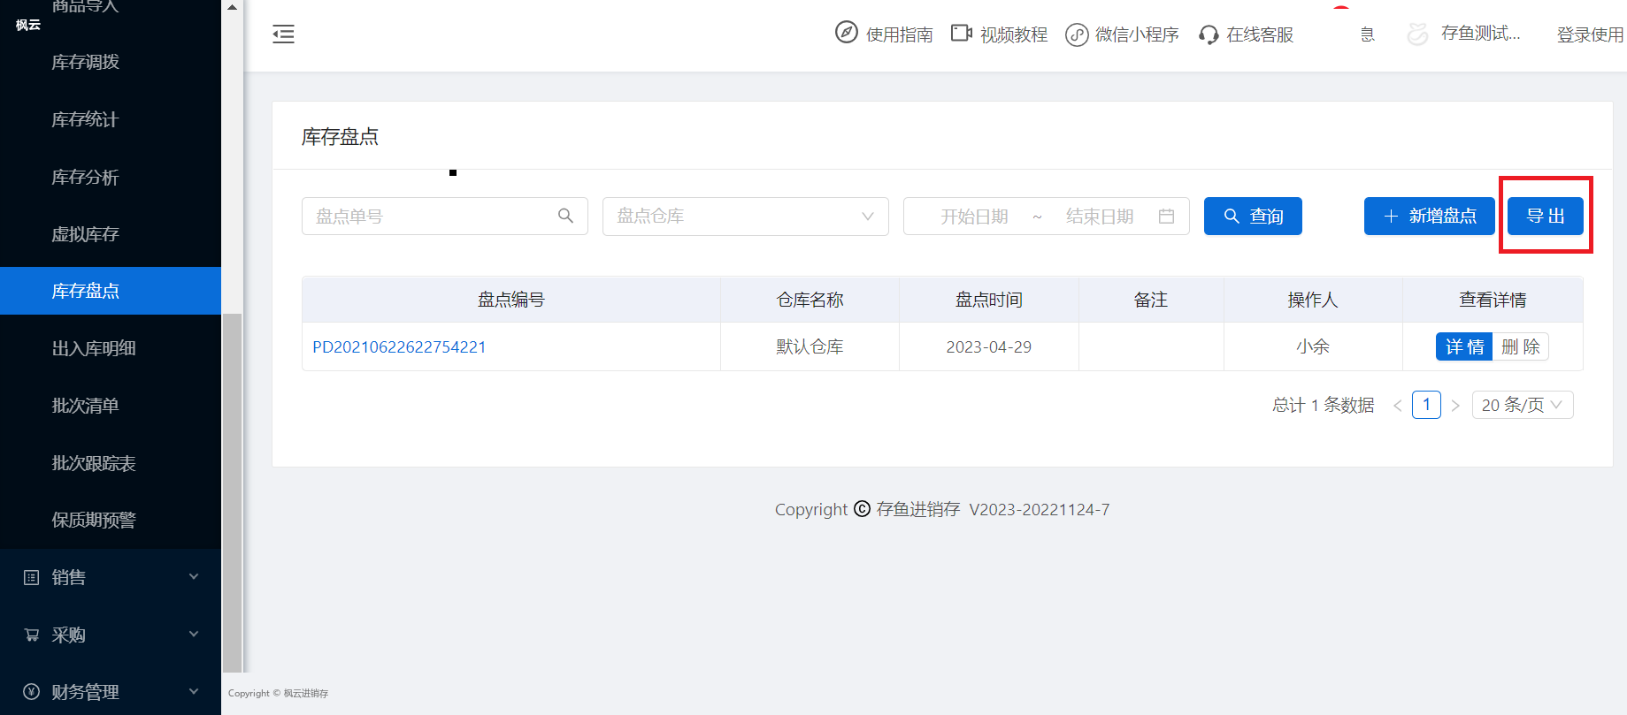This screenshot has height=715, width=1627.
Task: Click the 开始日期 date input
Action: 974,217
